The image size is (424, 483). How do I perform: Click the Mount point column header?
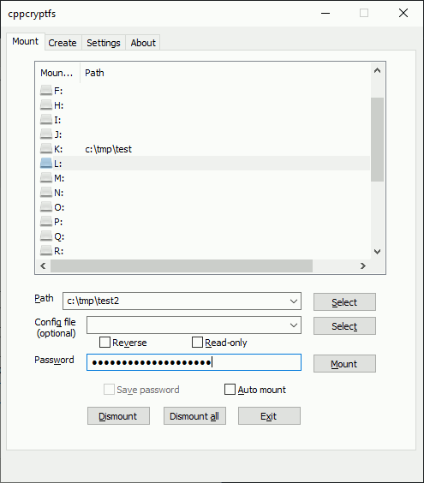click(57, 73)
